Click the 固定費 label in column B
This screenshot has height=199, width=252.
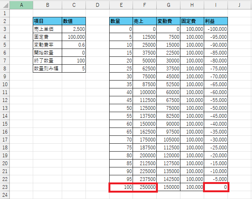click(47, 37)
